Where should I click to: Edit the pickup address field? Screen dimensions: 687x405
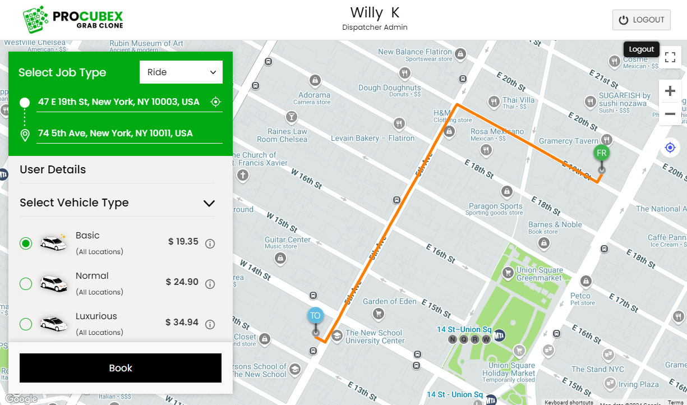click(x=119, y=102)
